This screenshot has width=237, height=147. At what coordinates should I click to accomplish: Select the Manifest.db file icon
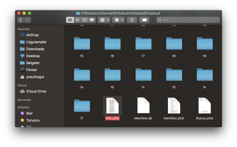point(143,105)
